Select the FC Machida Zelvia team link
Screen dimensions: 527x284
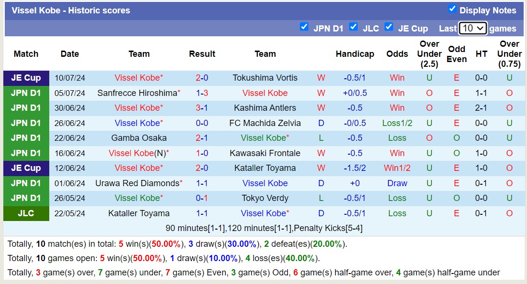point(265,123)
